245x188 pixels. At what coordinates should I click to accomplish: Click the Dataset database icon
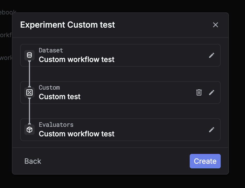(x=29, y=55)
